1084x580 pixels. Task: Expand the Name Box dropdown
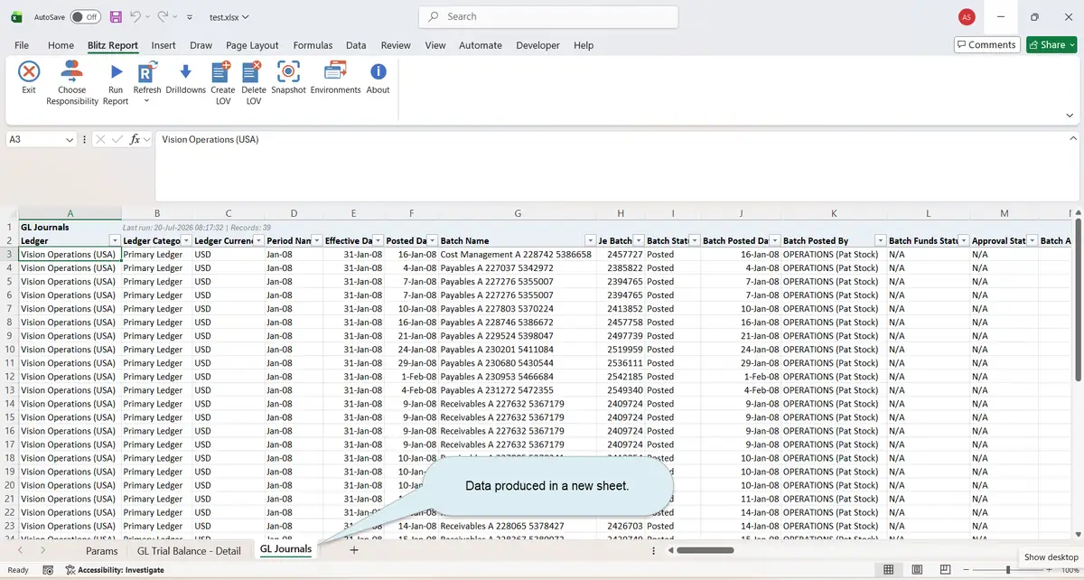[70, 139]
